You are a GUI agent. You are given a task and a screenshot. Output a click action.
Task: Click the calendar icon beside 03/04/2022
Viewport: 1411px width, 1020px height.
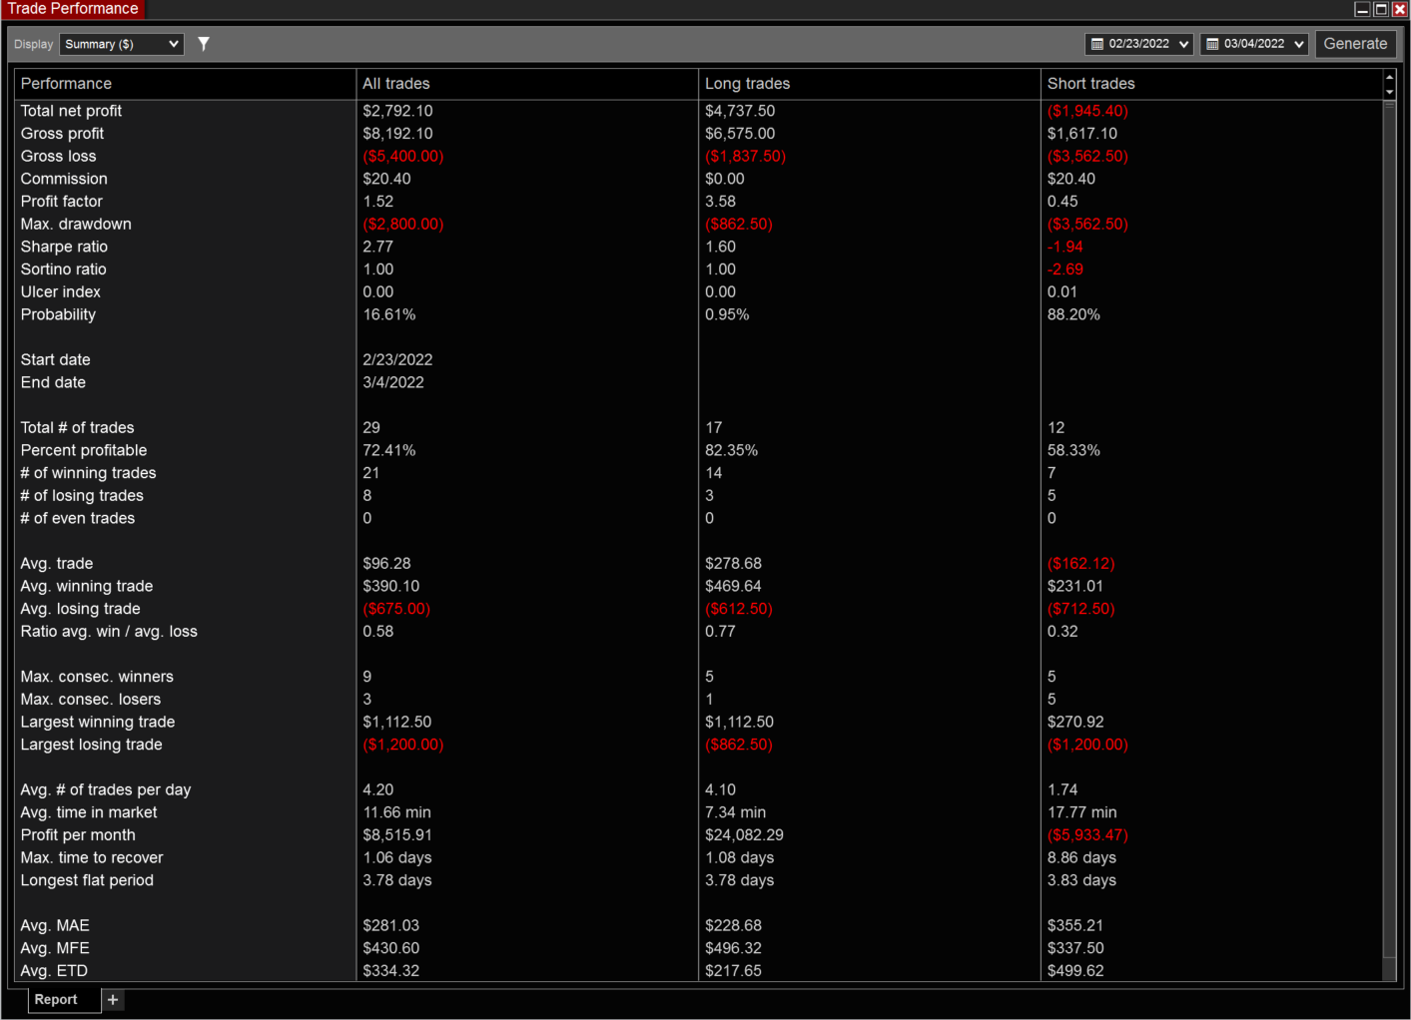(1212, 44)
